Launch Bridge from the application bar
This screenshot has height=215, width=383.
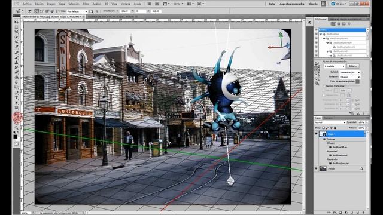150,4
